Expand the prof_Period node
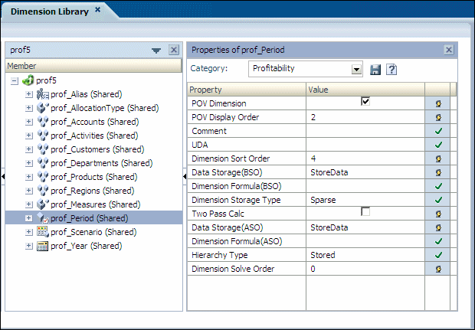This screenshot has width=475, height=330. tap(29, 218)
